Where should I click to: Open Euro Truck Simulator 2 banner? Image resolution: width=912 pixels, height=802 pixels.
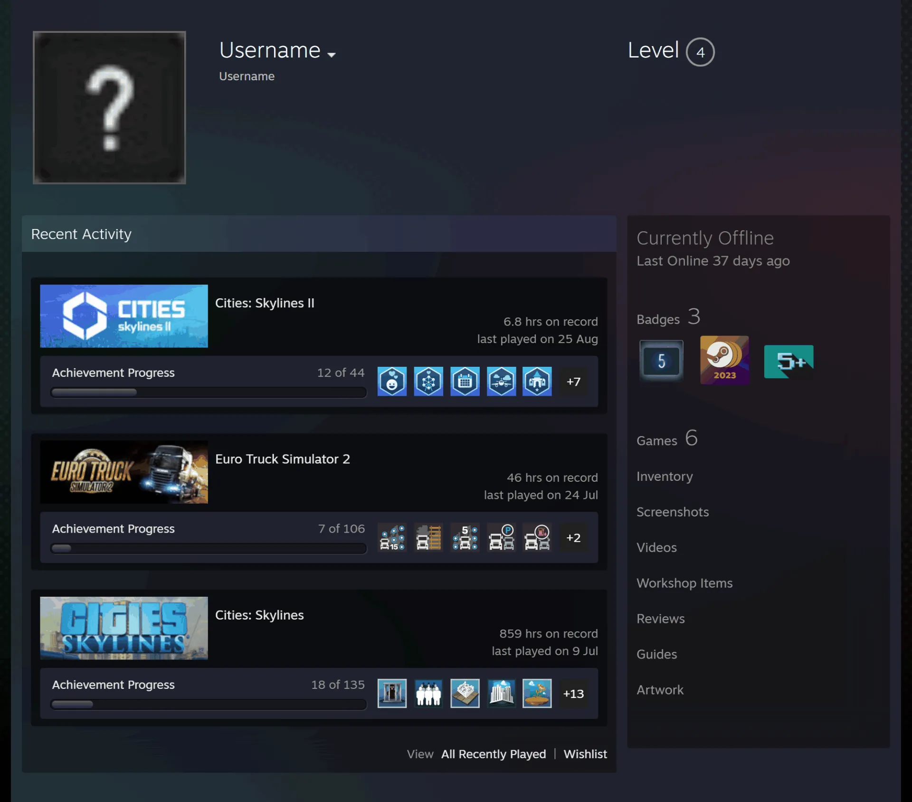(x=124, y=472)
